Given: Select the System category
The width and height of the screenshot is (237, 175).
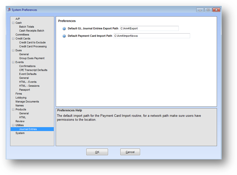Looking at the screenshot, I should click(20, 133).
